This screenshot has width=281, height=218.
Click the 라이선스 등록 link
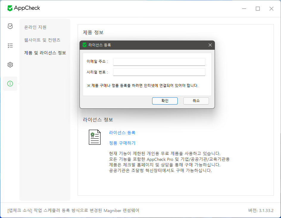click(122, 133)
